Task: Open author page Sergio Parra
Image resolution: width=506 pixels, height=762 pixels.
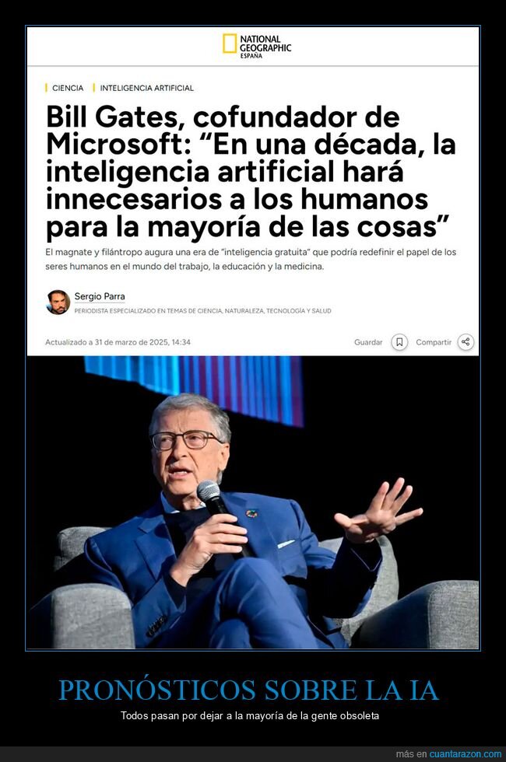Action: point(100,296)
